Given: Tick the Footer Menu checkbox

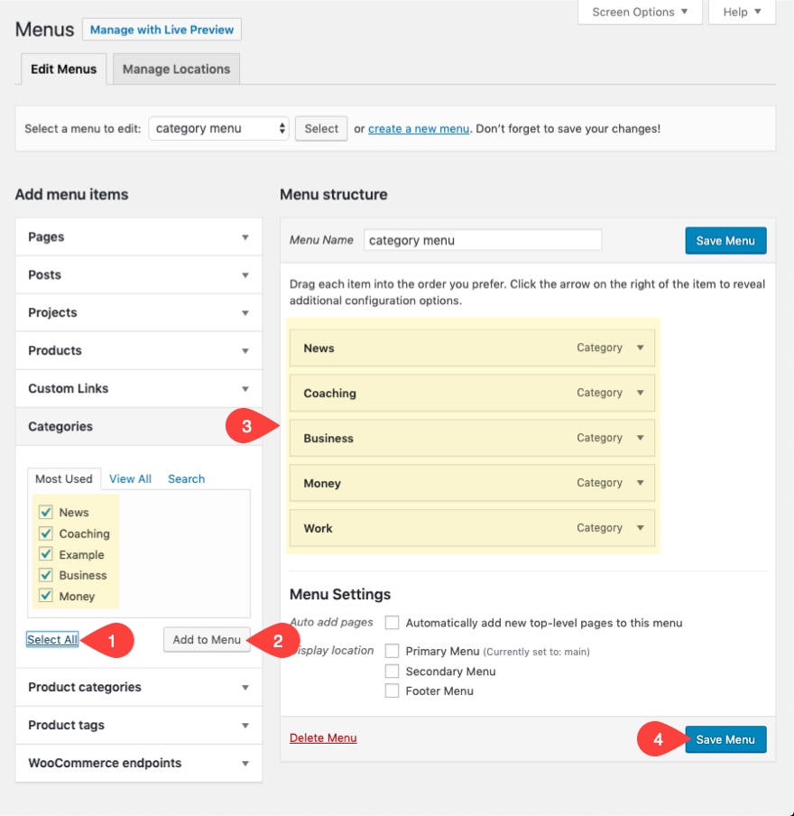Looking at the screenshot, I should tap(392, 691).
